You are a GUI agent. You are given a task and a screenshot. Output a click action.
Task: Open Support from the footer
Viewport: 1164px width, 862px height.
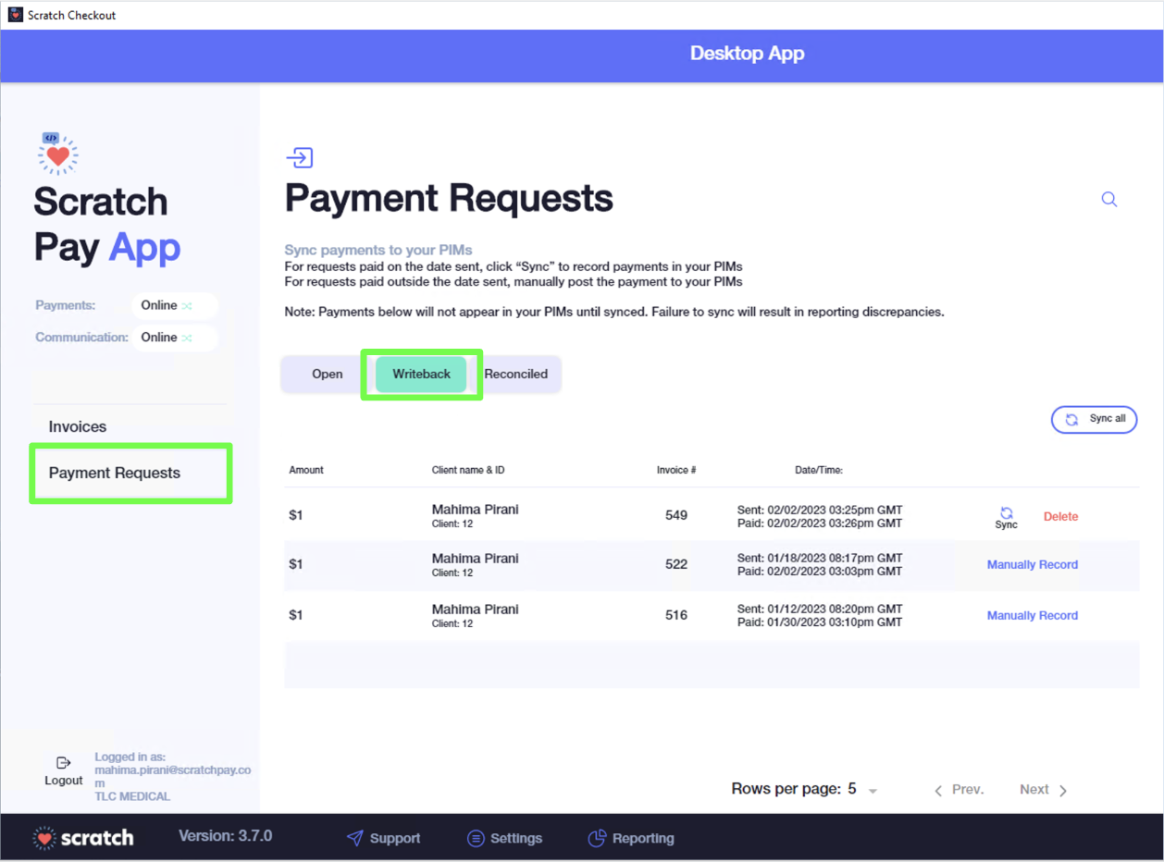pos(383,838)
